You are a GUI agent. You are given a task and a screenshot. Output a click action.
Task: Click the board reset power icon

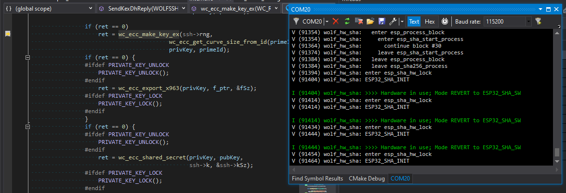click(445, 21)
